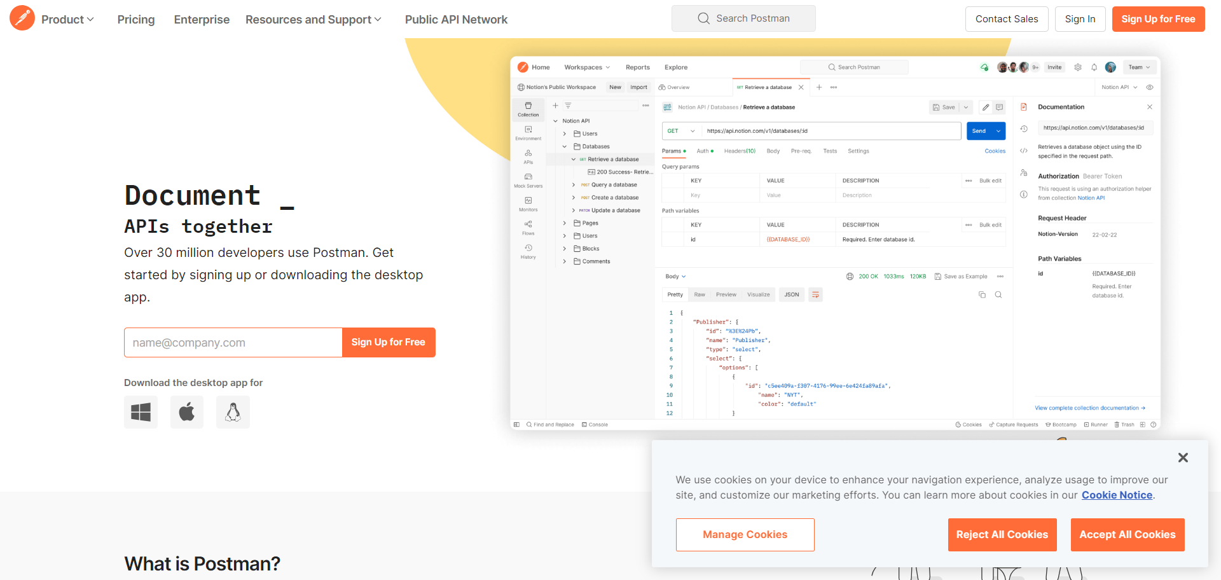Open the dropdown arrow beside Save

click(x=966, y=107)
